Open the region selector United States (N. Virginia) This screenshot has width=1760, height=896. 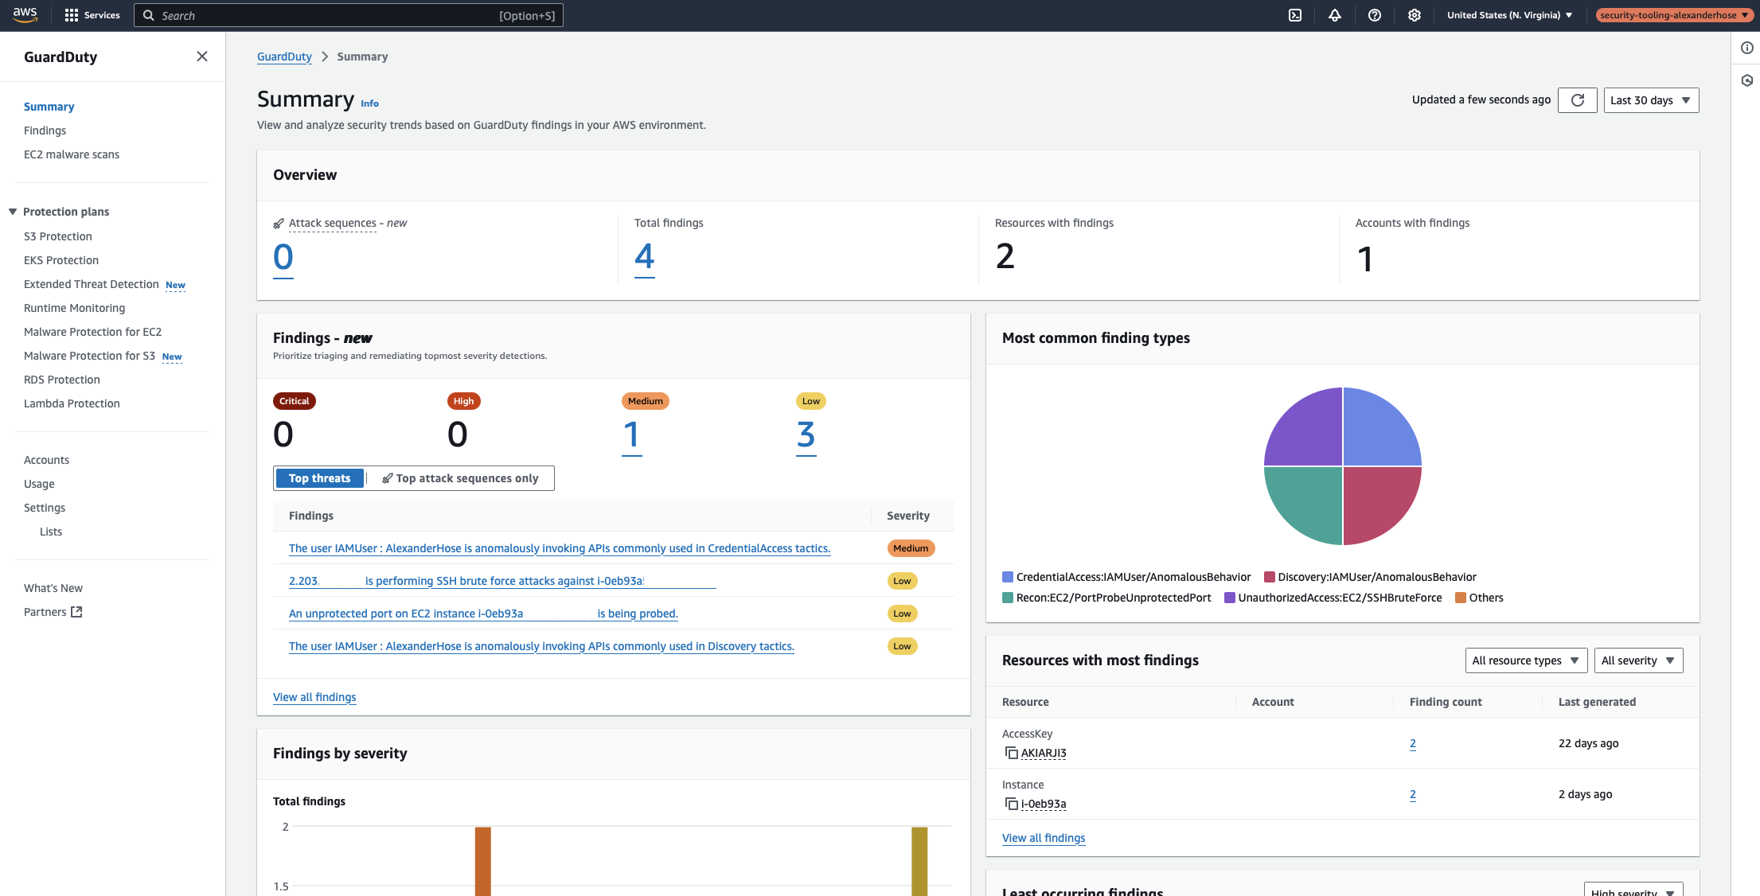1509,15
